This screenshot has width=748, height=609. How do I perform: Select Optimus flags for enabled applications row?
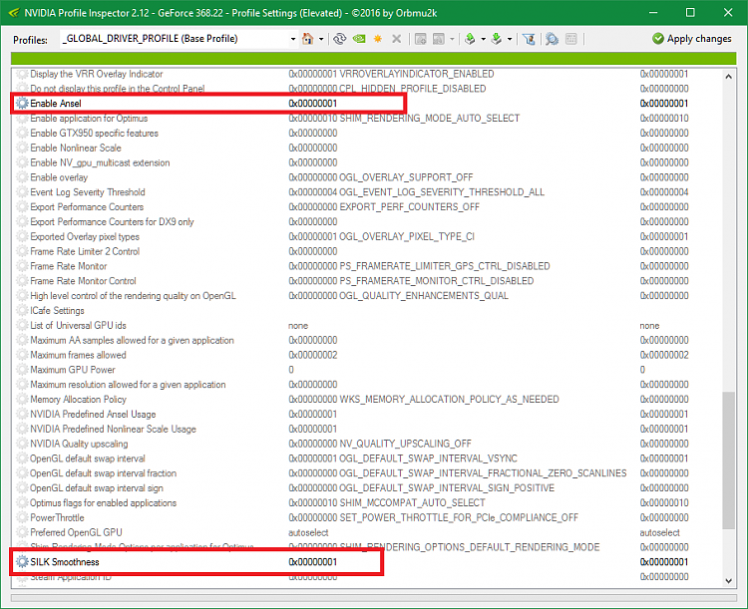click(x=367, y=502)
